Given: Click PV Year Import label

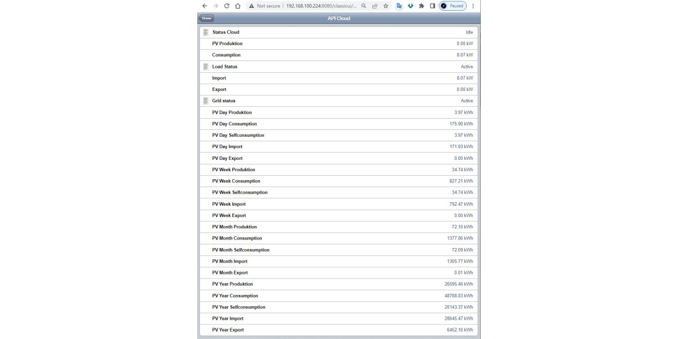Looking at the screenshot, I should 228,318.
